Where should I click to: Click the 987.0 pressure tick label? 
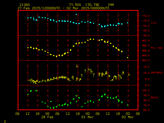[x=146, y=40]
